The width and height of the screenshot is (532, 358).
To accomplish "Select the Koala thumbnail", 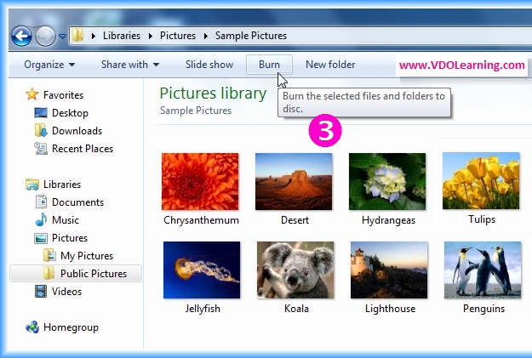I will tap(295, 270).
